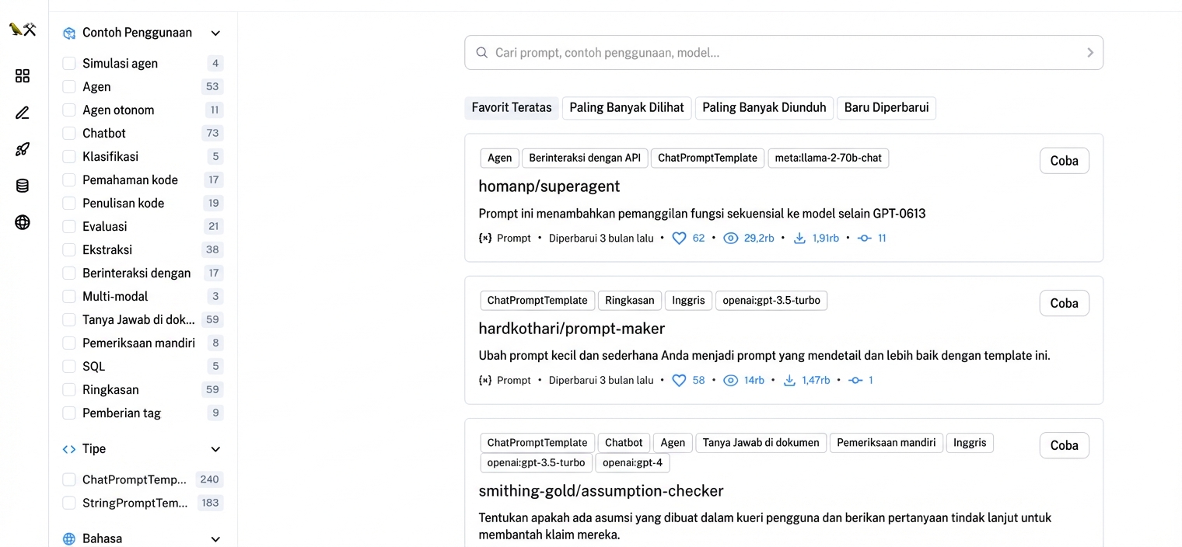This screenshot has width=1182, height=547.
Task: Open the grid dashboard icon in sidebar
Action: pos(23,75)
